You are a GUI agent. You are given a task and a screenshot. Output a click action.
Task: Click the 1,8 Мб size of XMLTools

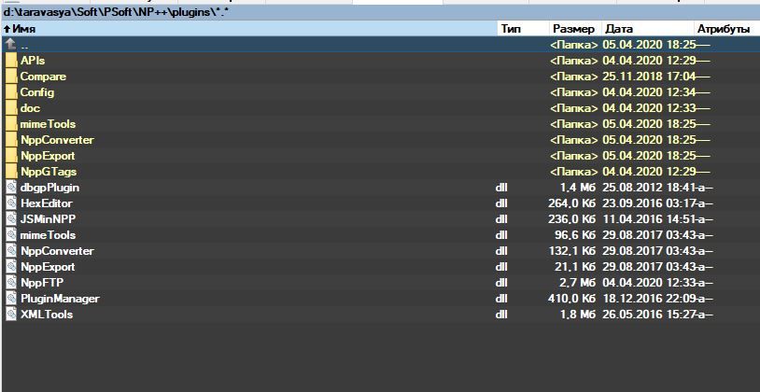coord(578,314)
